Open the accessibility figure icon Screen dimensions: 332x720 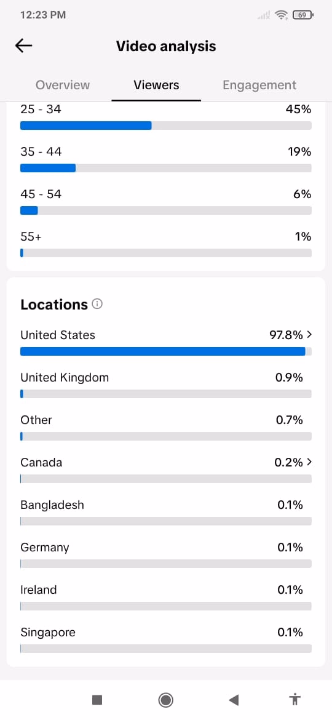295,700
